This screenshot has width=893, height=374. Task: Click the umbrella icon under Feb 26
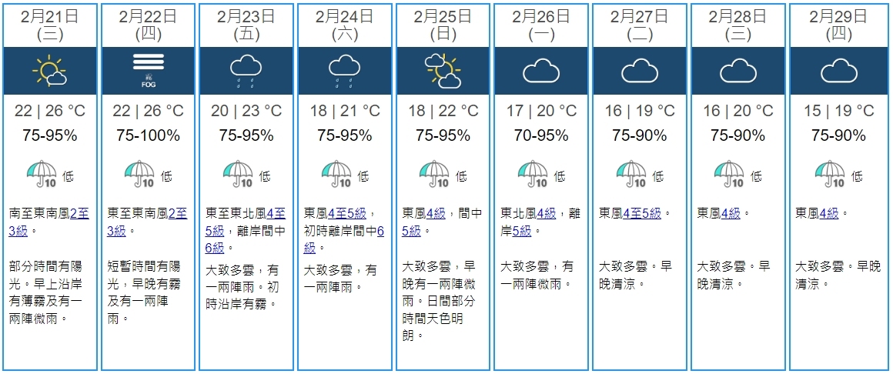point(533,175)
